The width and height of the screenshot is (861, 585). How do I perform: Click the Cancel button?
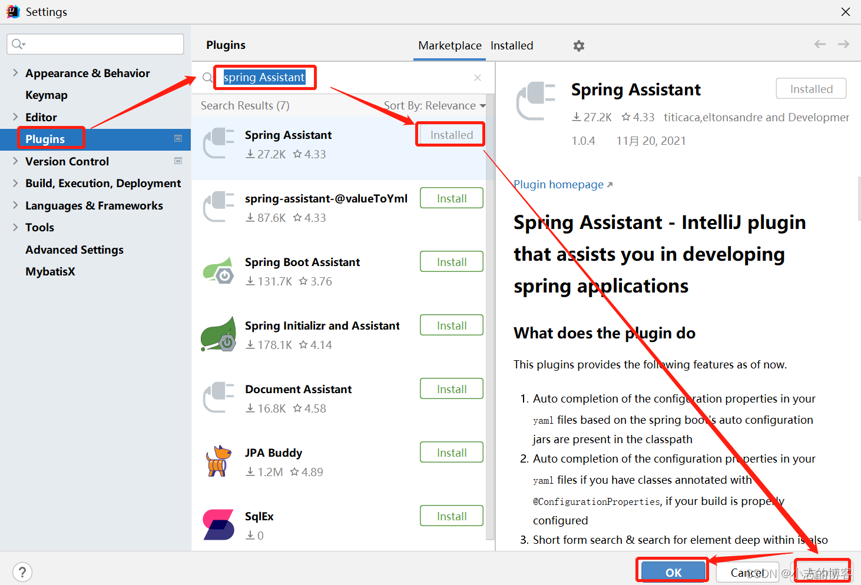click(747, 572)
